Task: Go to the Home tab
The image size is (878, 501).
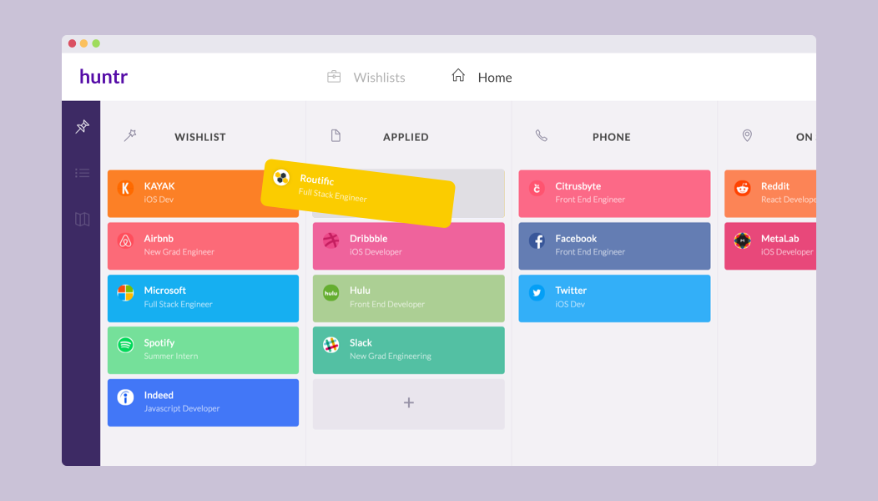Action: click(494, 78)
